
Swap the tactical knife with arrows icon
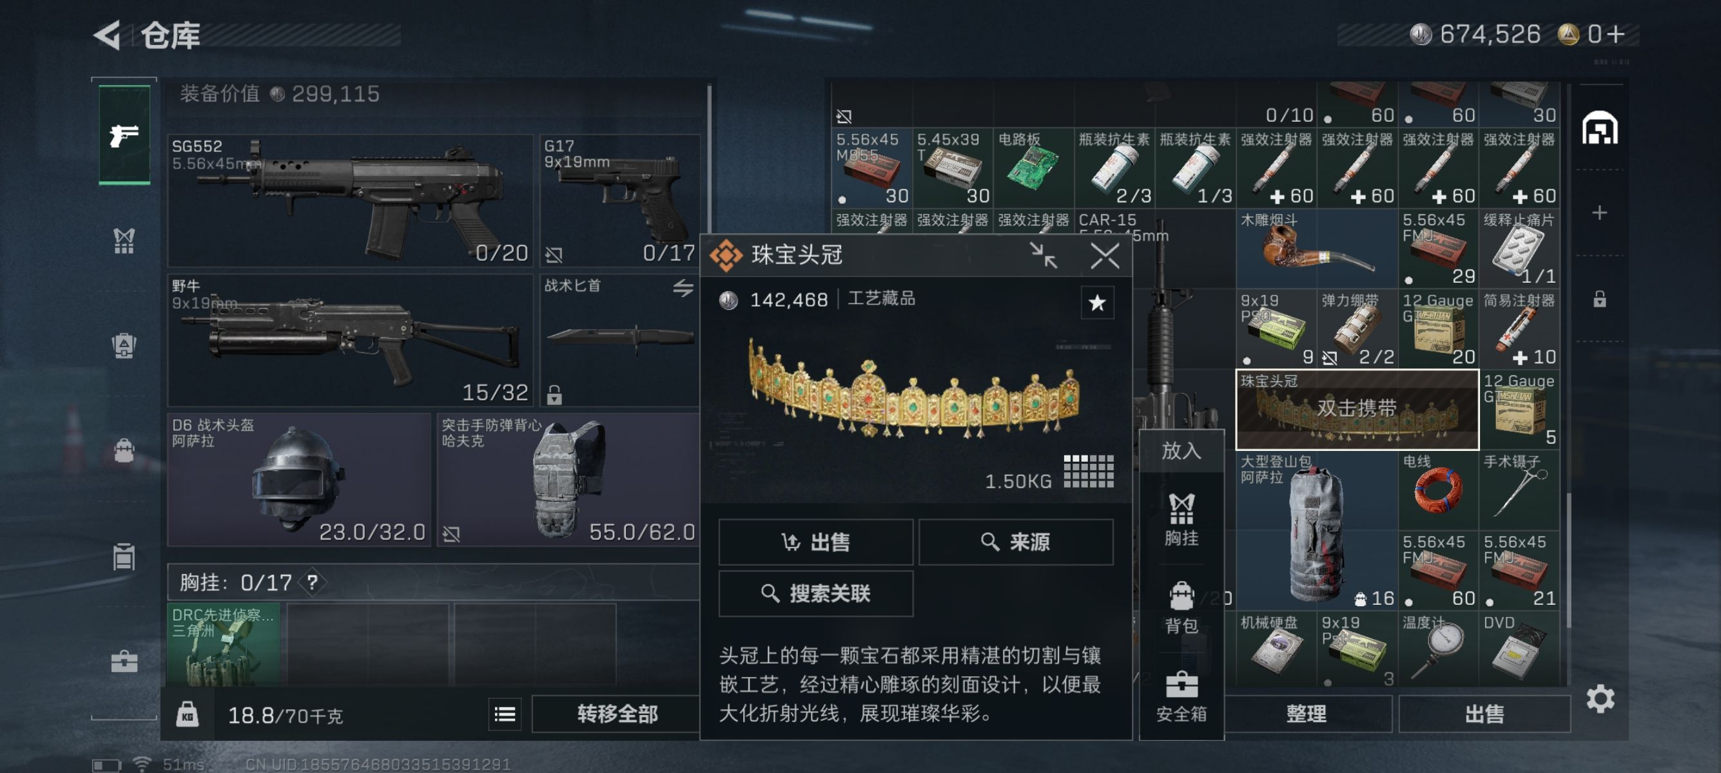(683, 289)
